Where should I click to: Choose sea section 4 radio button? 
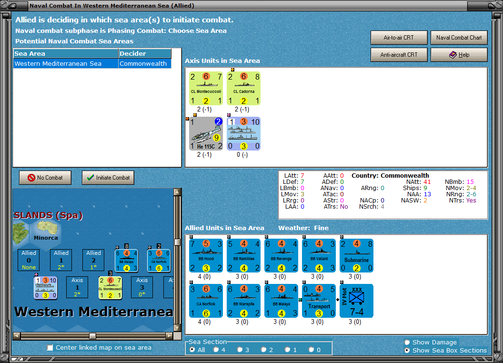tap(216, 350)
